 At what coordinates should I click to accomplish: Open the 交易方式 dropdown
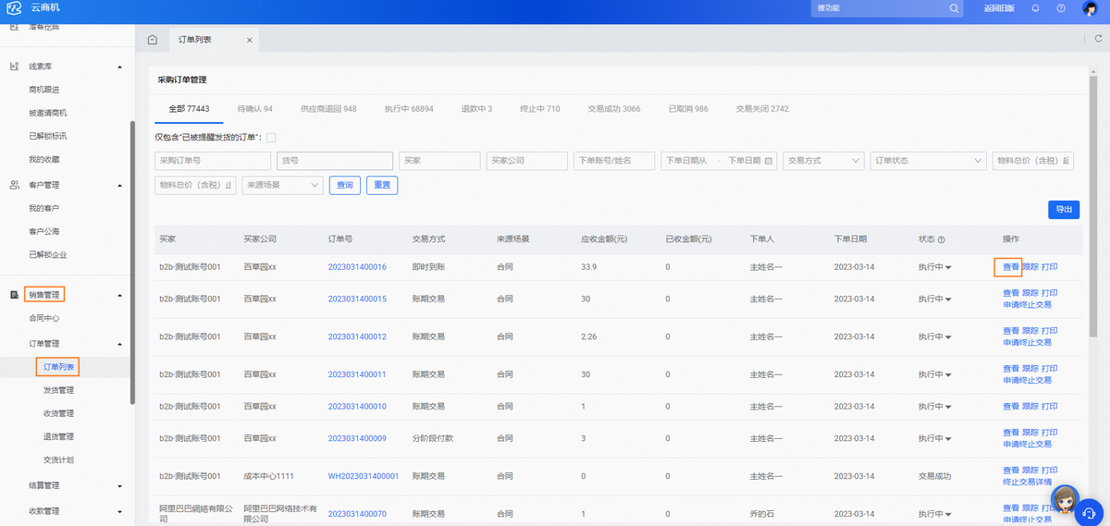(x=823, y=161)
